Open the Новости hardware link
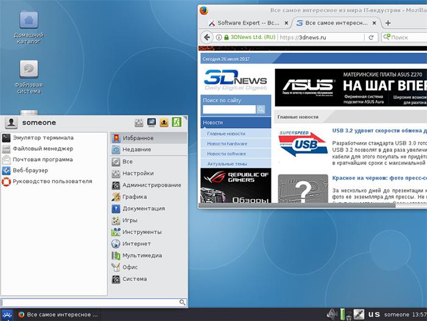Screen dimensions: 427x321 coord(227,143)
